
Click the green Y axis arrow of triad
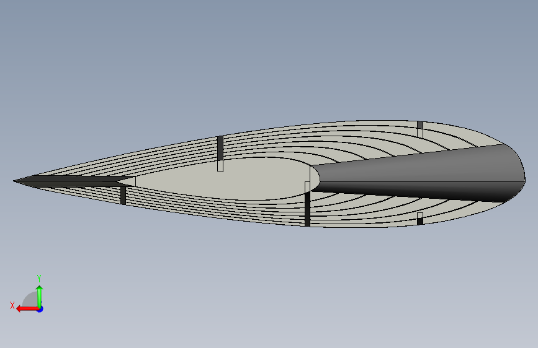tap(40, 297)
